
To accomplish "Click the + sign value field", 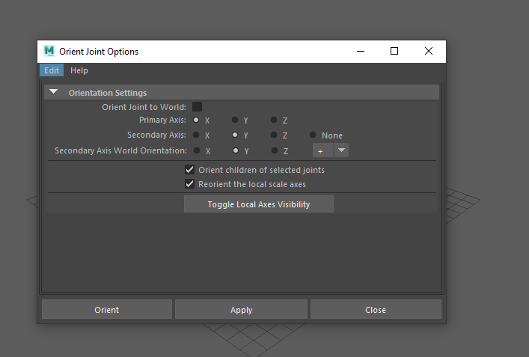I will pyautogui.click(x=322, y=150).
